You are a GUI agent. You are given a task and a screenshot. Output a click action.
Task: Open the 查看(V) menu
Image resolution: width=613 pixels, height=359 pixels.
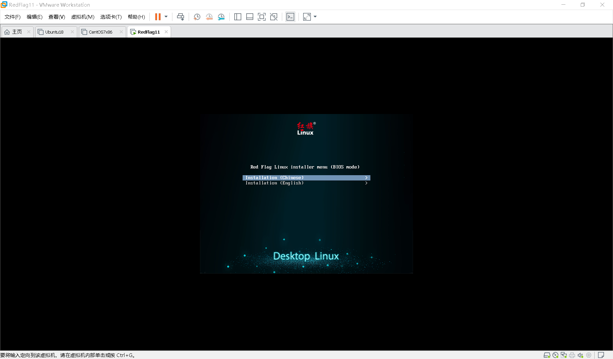57,17
